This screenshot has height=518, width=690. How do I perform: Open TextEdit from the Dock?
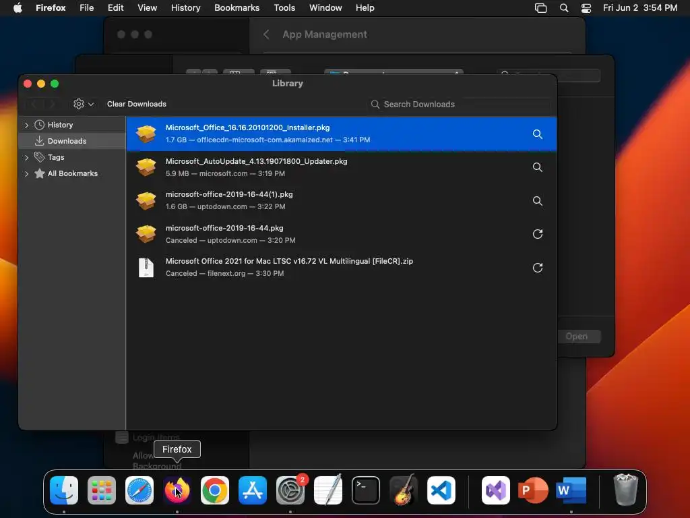[328, 490]
